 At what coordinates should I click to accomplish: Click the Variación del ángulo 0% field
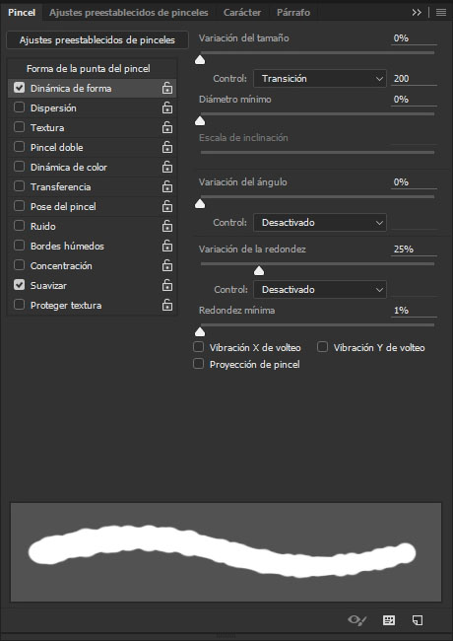click(414, 181)
